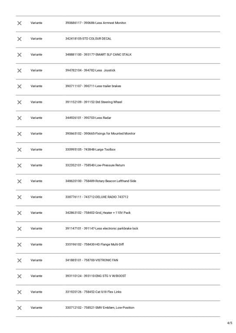236x333 pixels.
Task: Remove SMV Emblem, Low-Position variant
Action: pyautogui.click(x=20, y=308)
